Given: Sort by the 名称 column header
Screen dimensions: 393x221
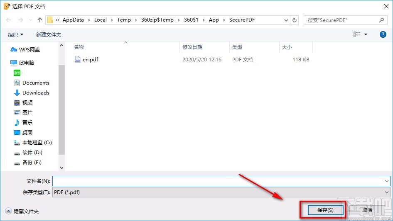Looking at the screenshot, I should [79, 47].
